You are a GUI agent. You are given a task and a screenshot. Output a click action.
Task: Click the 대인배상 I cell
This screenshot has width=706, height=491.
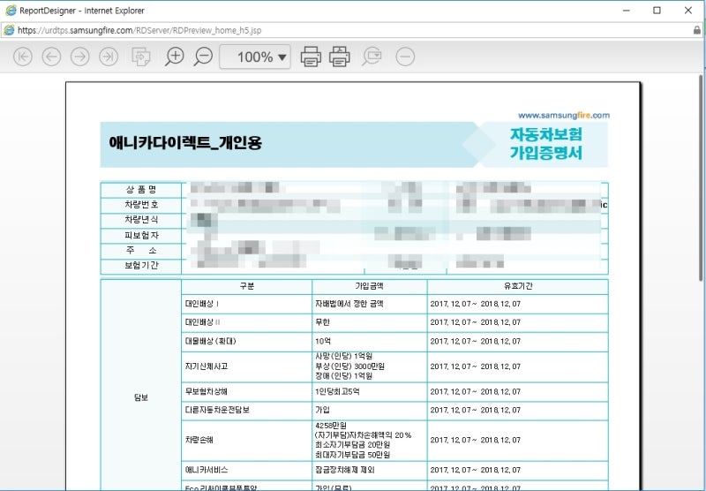247,304
